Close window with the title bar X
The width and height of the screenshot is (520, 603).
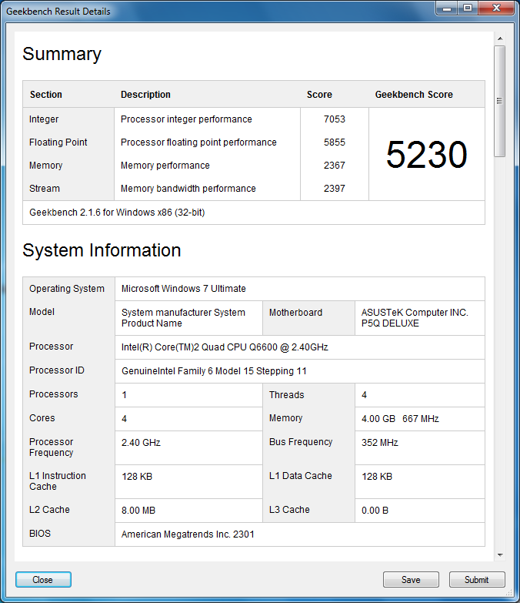pos(496,8)
